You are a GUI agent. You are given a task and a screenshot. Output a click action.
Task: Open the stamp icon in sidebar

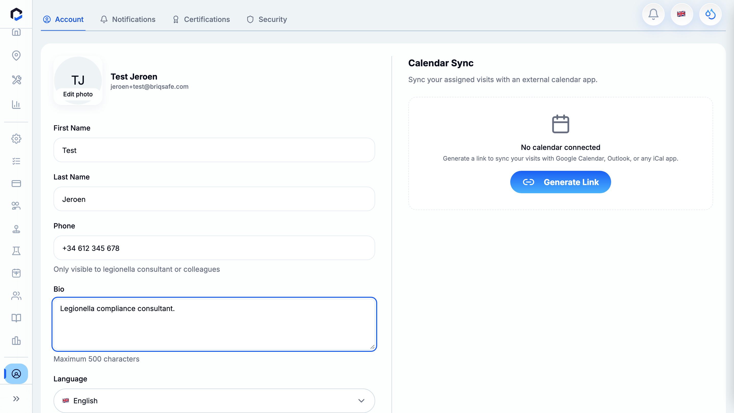coord(16,229)
